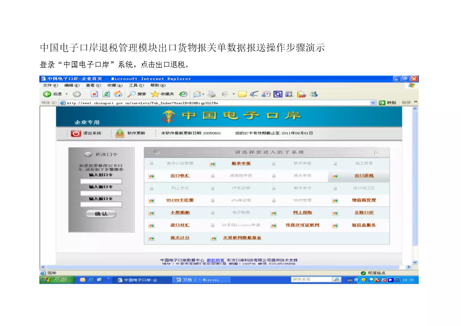The image size is (461, 326).
Task: Open the 出口收汇 subsystem link
Action: pos(180,176)
